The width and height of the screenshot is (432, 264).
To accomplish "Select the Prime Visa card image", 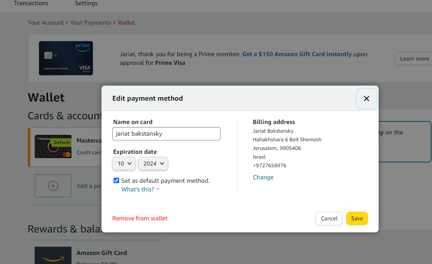I will (66, 58).
